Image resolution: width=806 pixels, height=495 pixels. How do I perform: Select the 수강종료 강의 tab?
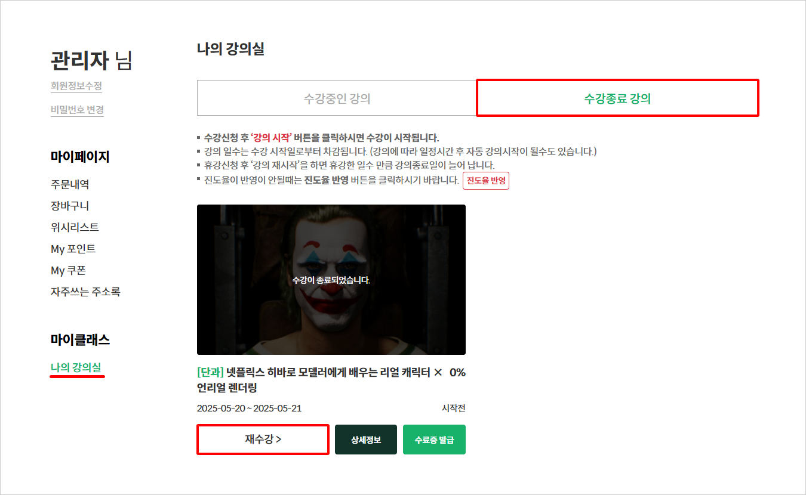click(x=617, y=98)
